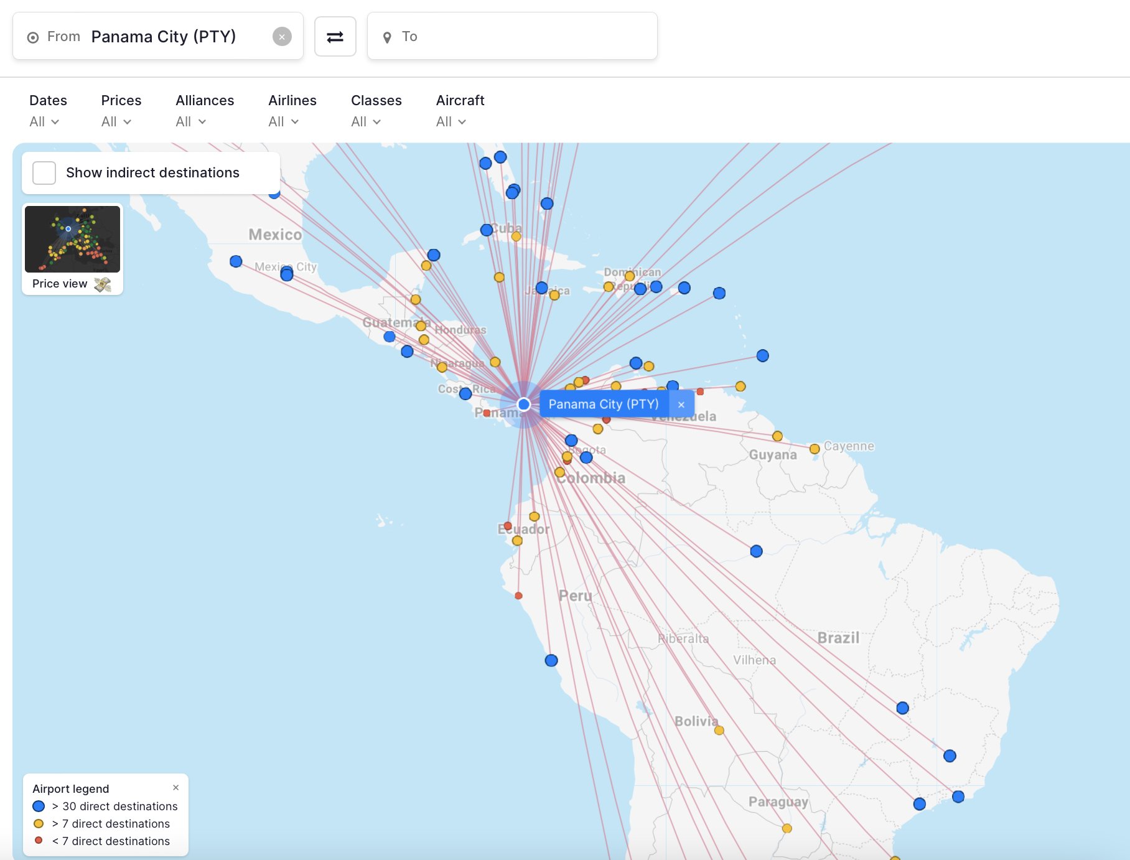Image resolution: width=1130 pixels, height=860 pixels.
Task: Select the easternmost blue Caribbean airport marker
Action: [x=763, y=356]
